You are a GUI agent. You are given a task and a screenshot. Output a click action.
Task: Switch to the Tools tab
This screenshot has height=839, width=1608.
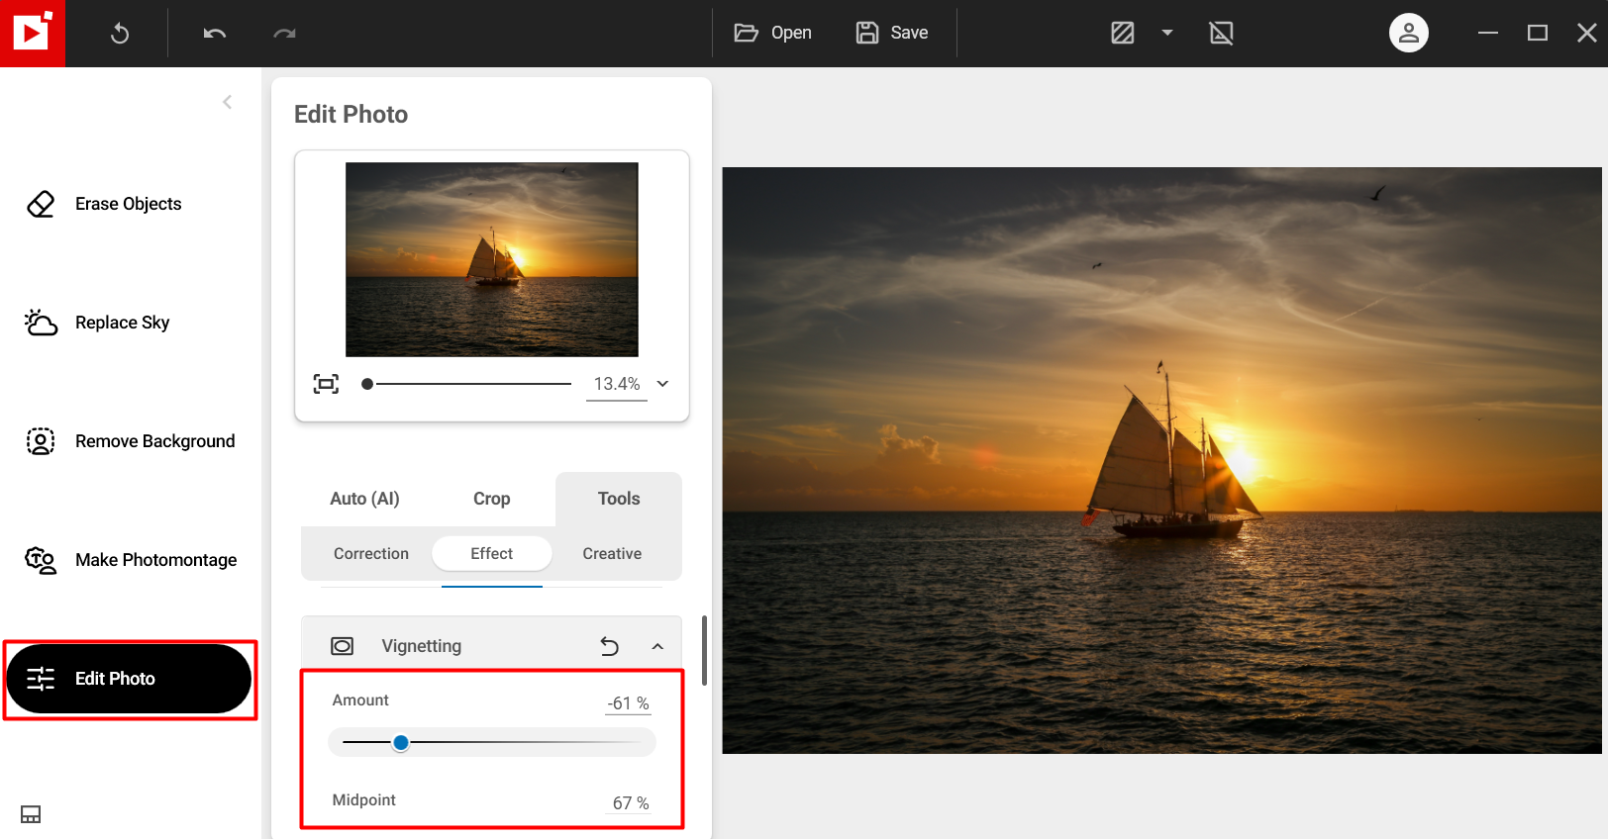619,499
